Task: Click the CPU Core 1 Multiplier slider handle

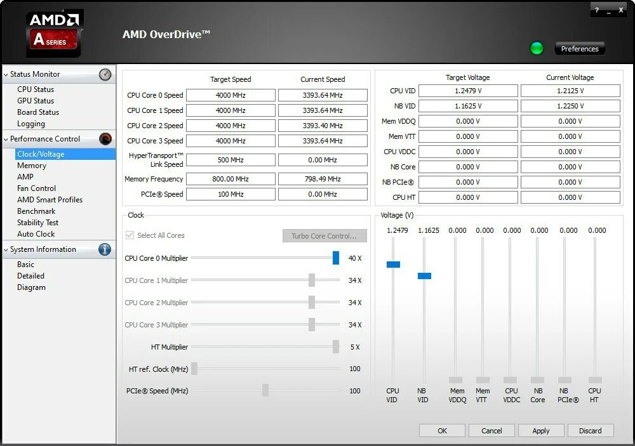Action: 311,280
